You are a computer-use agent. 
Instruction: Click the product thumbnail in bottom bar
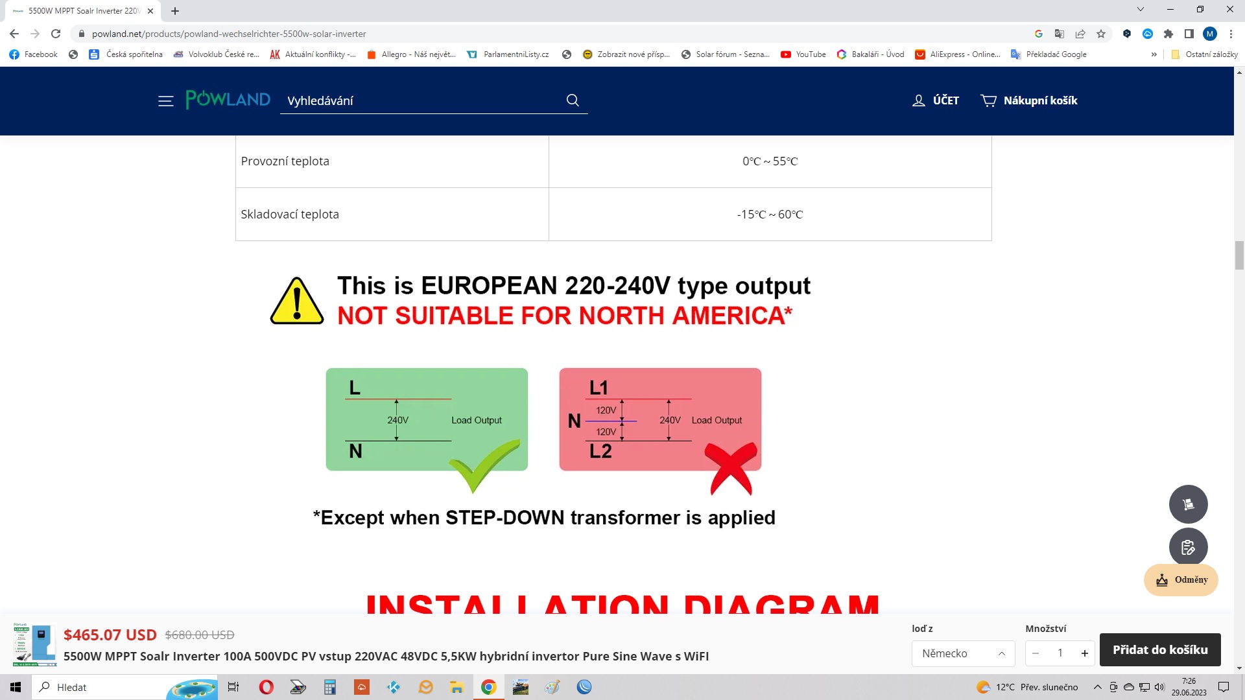35,644
